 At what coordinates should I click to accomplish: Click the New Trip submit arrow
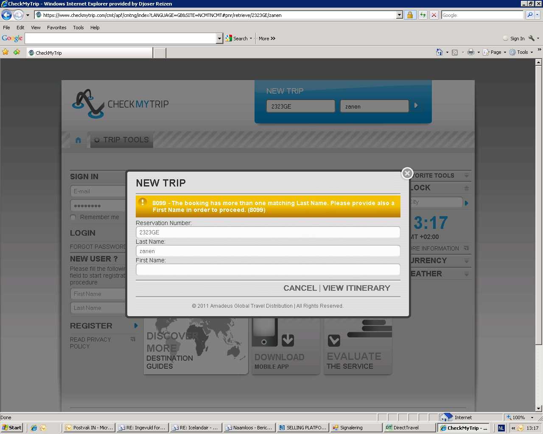pyautogui.click(x=416, y=106)
